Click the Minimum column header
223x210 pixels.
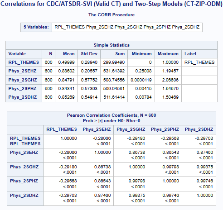click(141, 54)
